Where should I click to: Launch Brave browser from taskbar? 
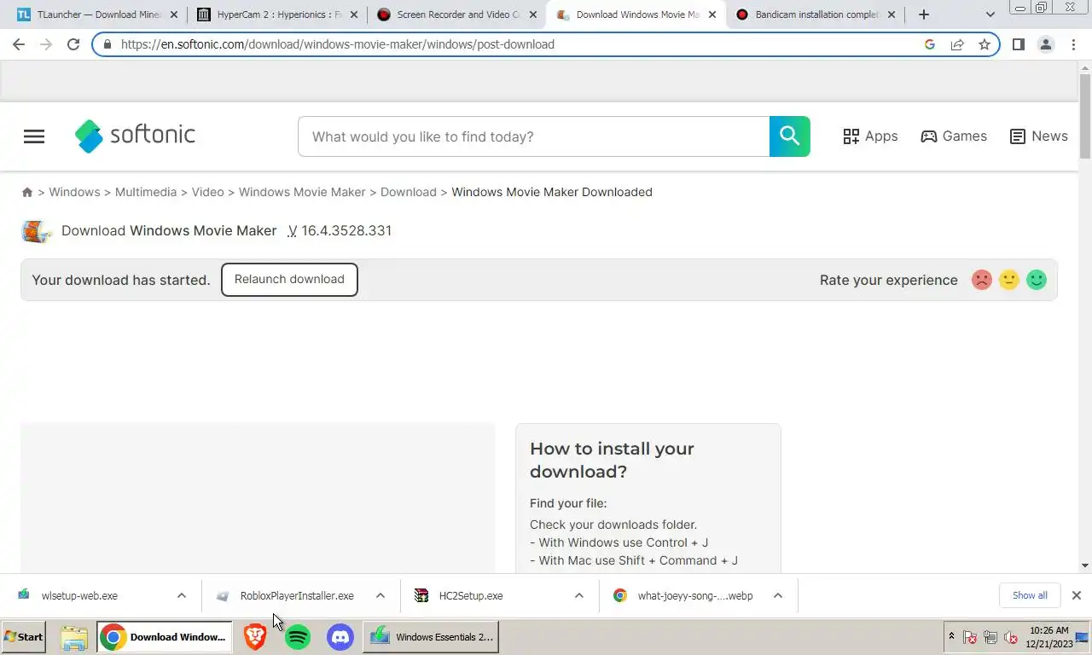tap(254, 637)
